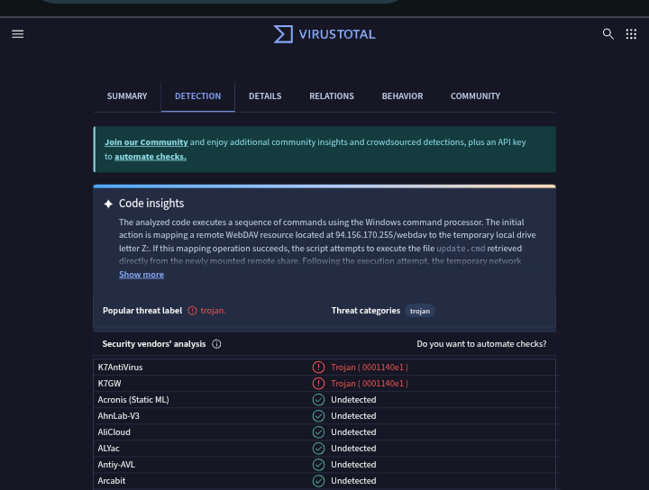This screenshot has height=490, width=649.
Task: Follow the Join our Community link
Action: [146, 142]
